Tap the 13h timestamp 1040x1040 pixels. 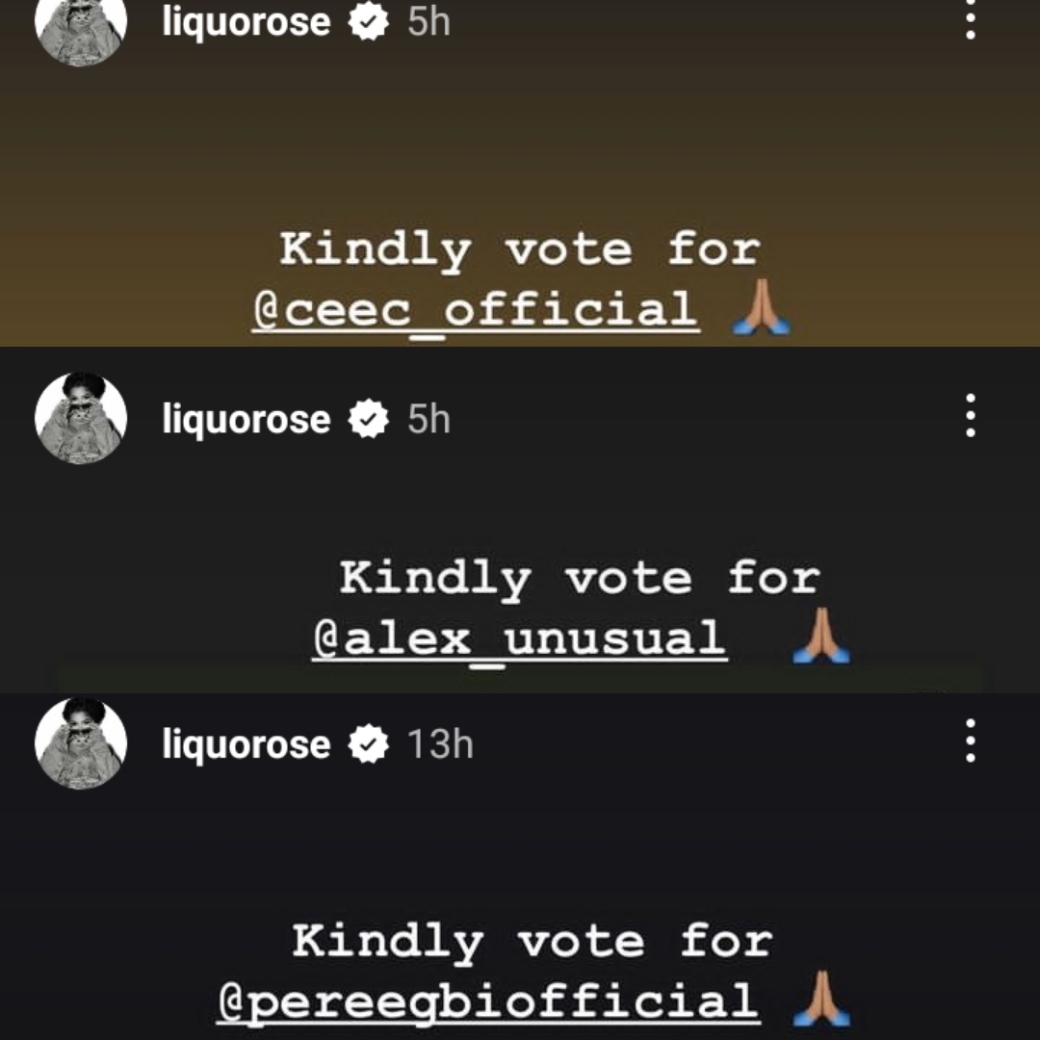pos(440,743)
